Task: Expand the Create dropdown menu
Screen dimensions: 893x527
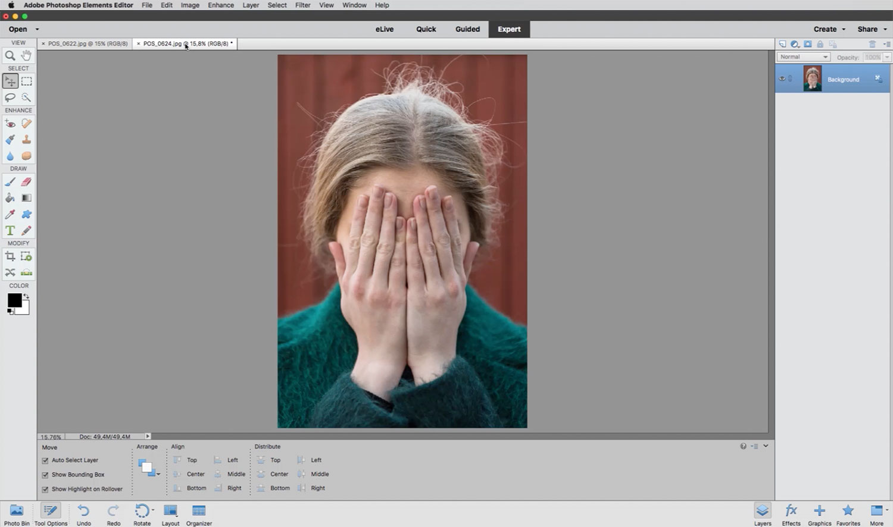Action: click(829, 29)
